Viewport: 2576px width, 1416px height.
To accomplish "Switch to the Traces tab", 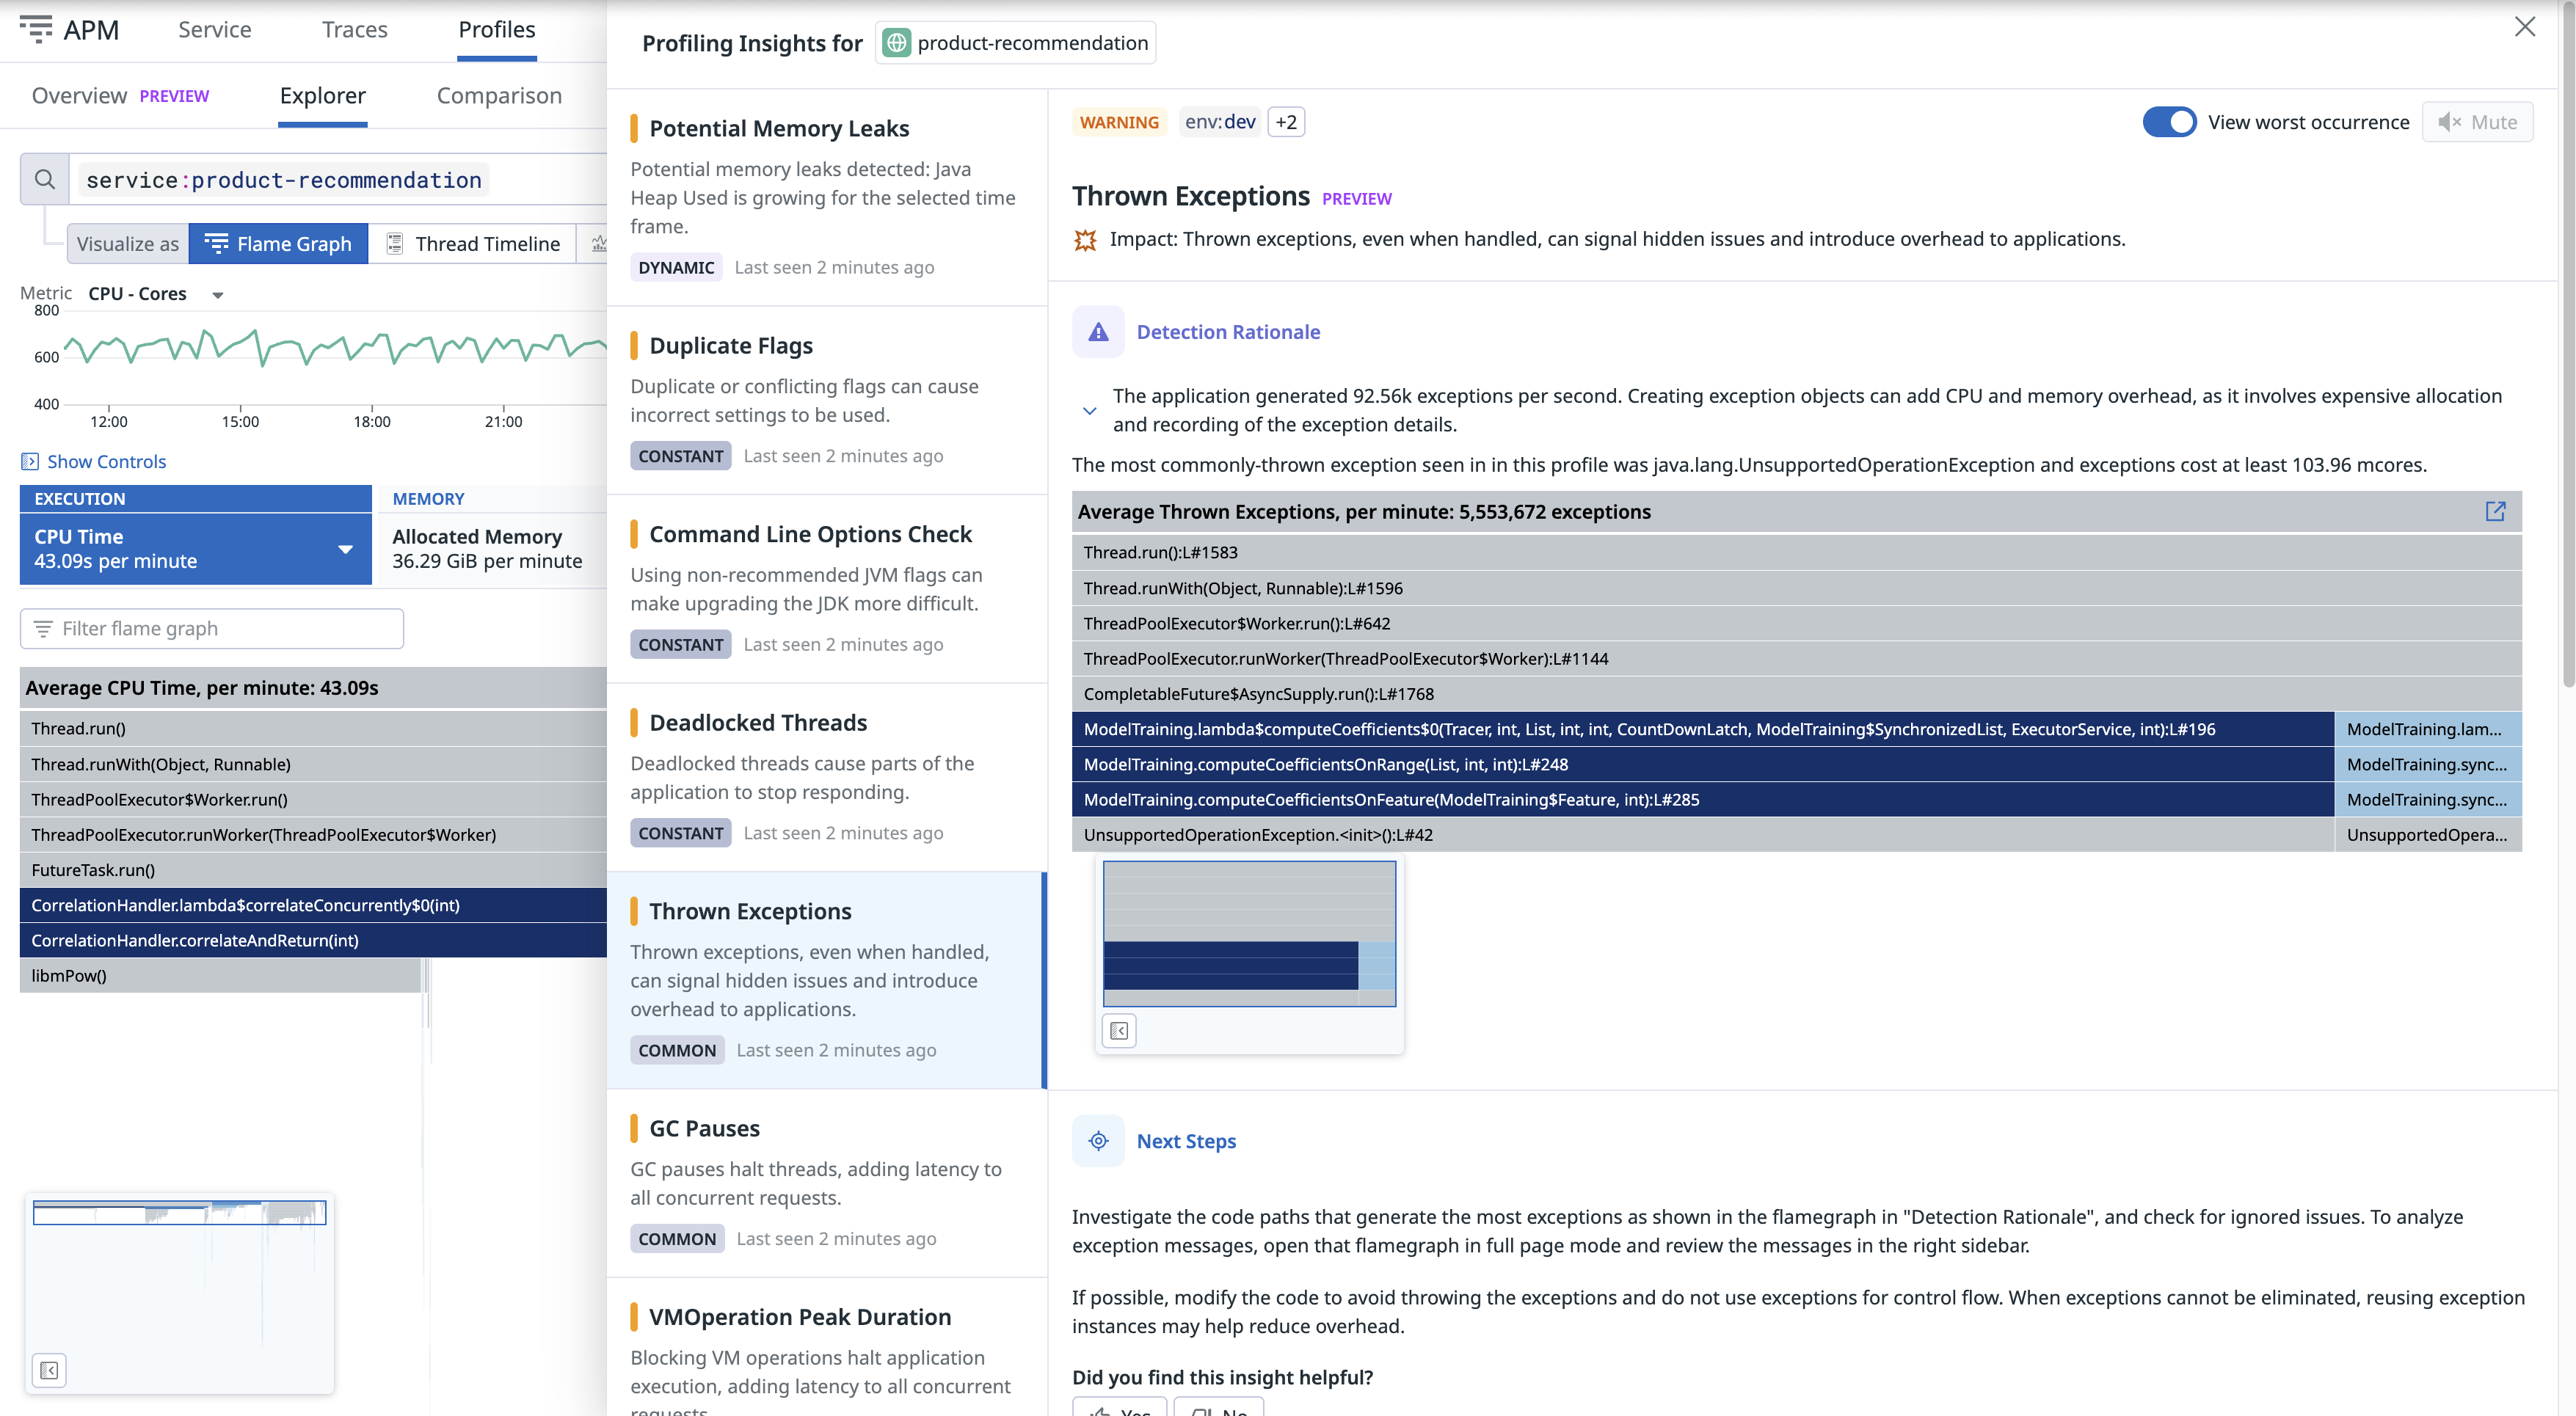I will click(x=354, y=30).
